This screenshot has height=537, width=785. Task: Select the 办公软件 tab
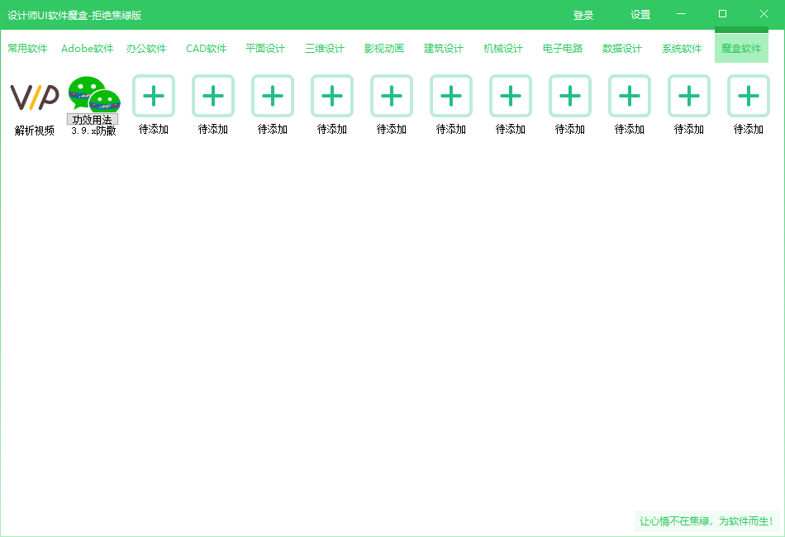[146, 49]
